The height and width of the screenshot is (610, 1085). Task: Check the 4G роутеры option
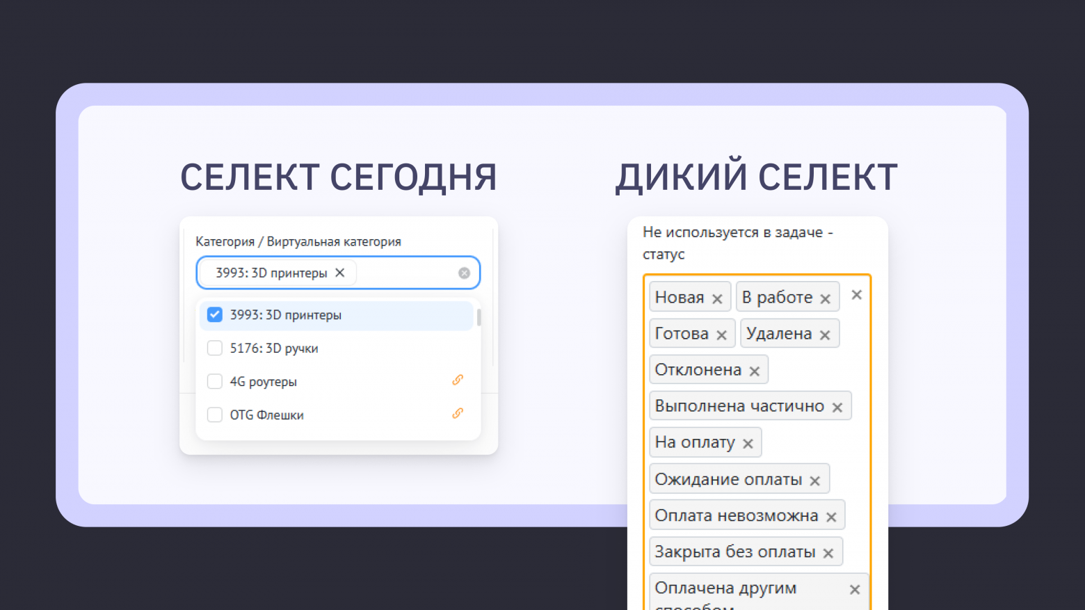pos(215,381)
